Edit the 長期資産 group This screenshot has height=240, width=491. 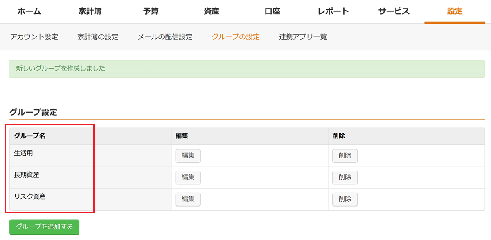click(x=188, y=177)
